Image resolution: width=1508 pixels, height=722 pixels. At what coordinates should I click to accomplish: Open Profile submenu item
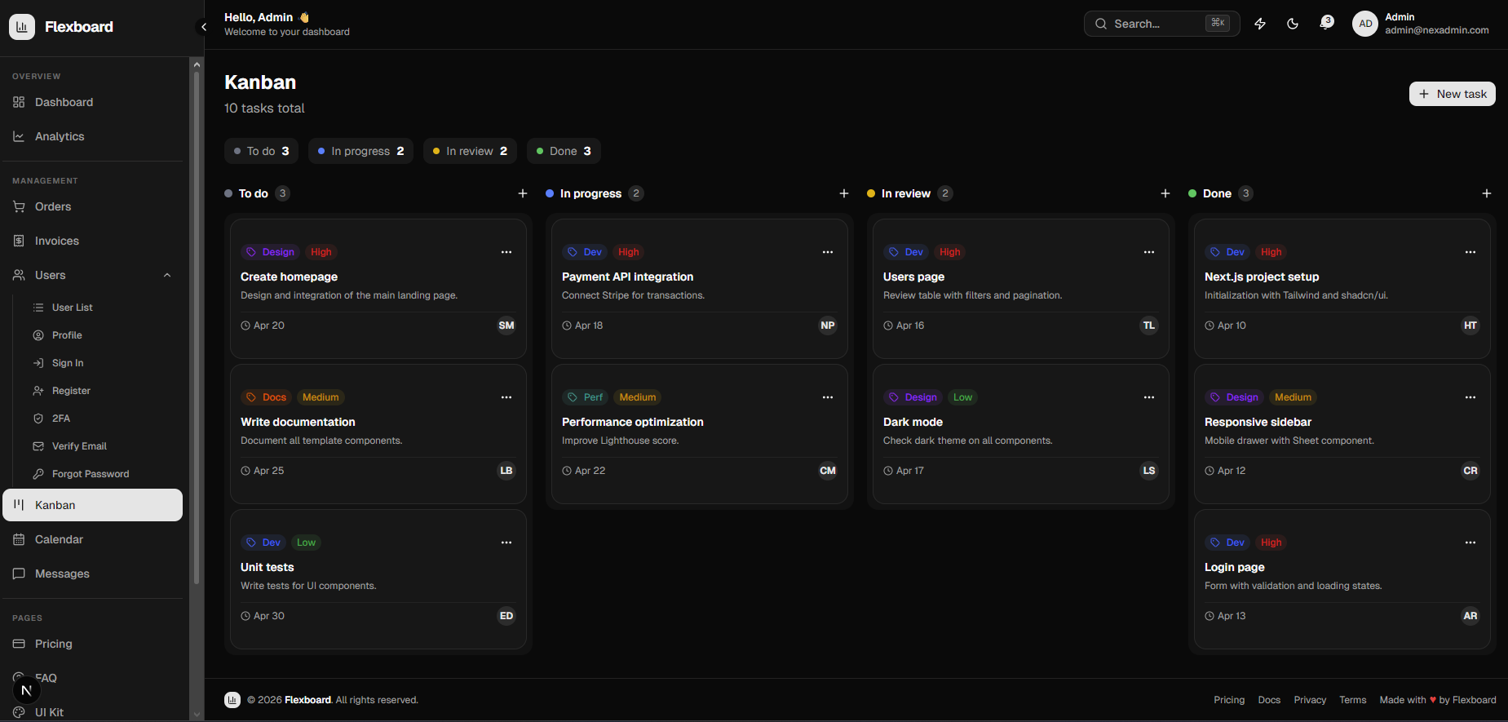(103, 335)
